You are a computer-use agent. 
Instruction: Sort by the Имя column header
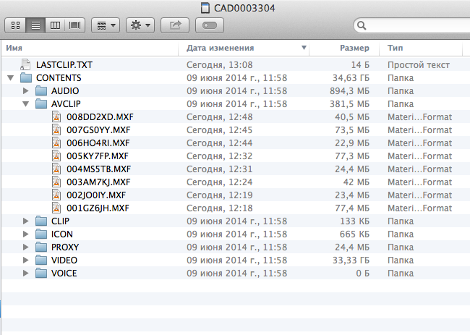[x=87, y=48]
